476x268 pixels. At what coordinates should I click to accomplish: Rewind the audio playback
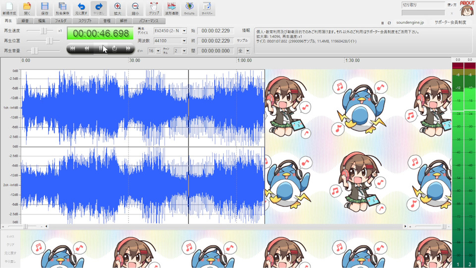click(x=86, y=48)
